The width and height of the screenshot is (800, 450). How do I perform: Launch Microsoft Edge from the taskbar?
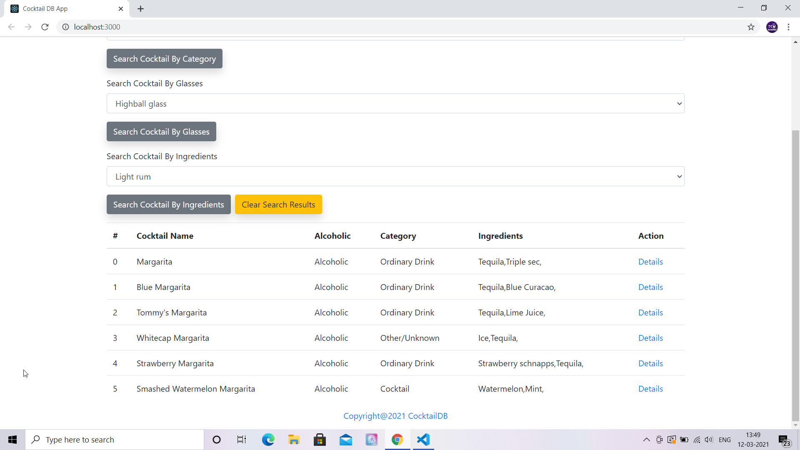pyautogui.click(x=268, y=440)
